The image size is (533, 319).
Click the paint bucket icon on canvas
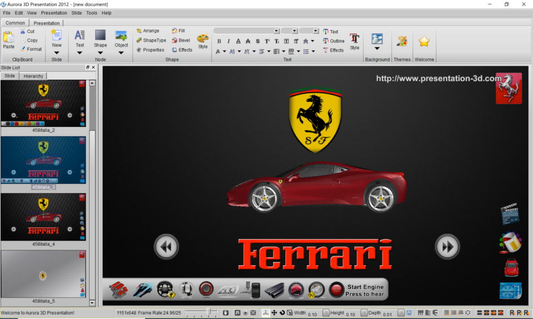coord(510,242)
